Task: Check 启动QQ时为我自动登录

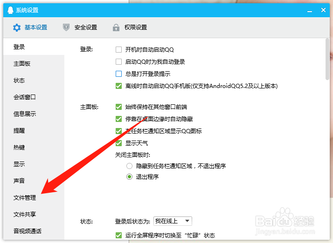Action: click(x=119, y=62)
